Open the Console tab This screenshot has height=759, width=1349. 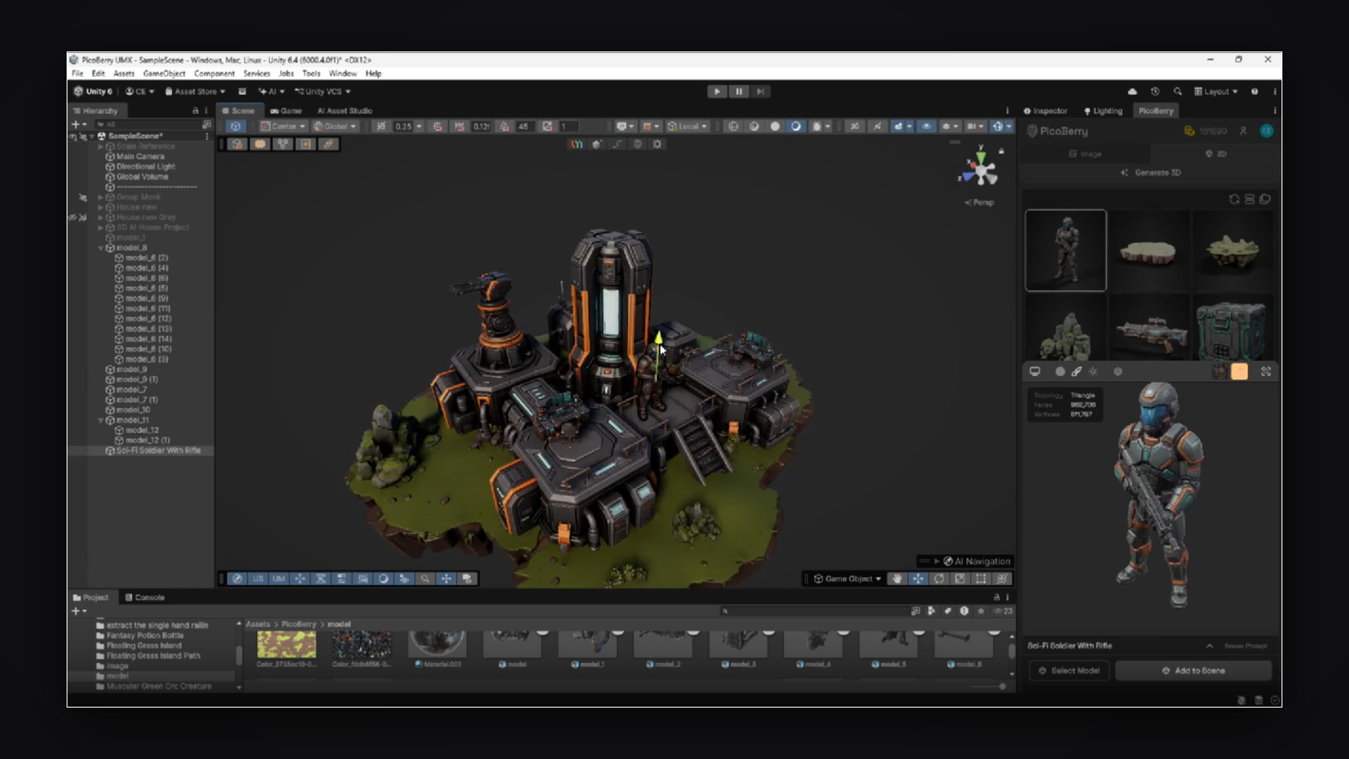point(144,597)
